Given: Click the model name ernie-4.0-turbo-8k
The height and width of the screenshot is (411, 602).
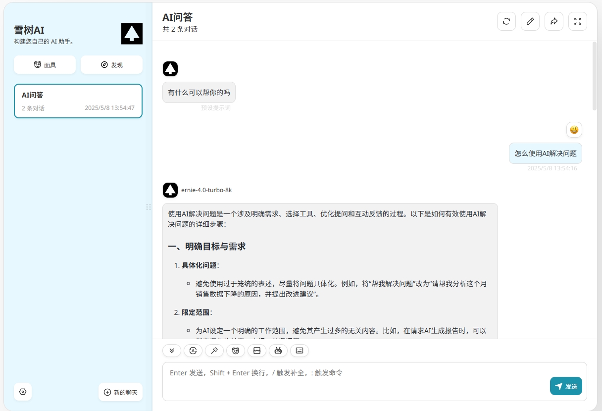Looking at the screenshot, I should [206, 190].
